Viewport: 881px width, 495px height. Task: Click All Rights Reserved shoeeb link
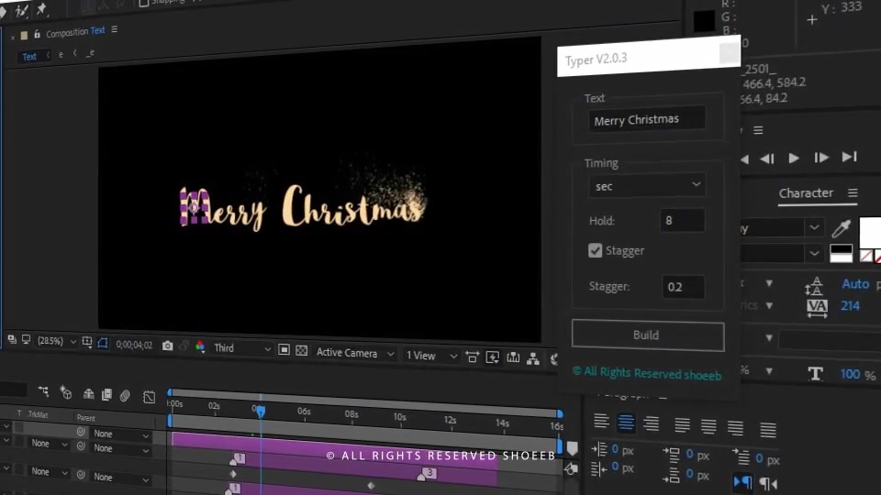click(x=647, y=373)
